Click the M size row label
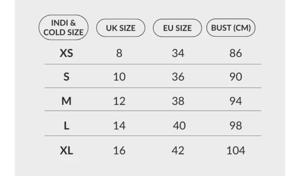Screen dimensions: 300x176 coord(66,101)
